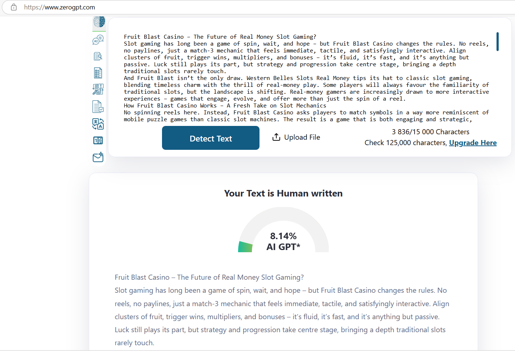Image resolution: width=515 pixels, height=351 pixels.
Task: Click the lock icon in address bar
Action: pos(14,7)
